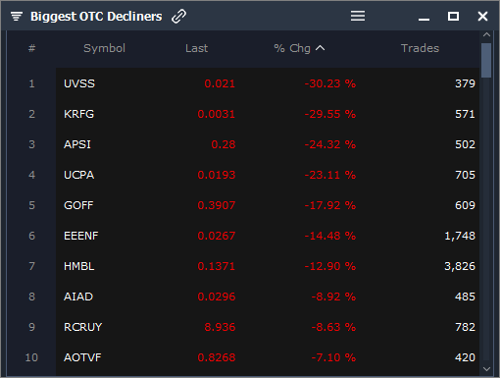Click the scrollbar down arrow
Viewport: 500px width, 378px height.
[486, 369]
